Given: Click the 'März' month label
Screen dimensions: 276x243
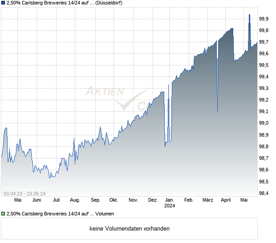Looking at the screenshot, I should pyautogui.click(x=208, y=200).
